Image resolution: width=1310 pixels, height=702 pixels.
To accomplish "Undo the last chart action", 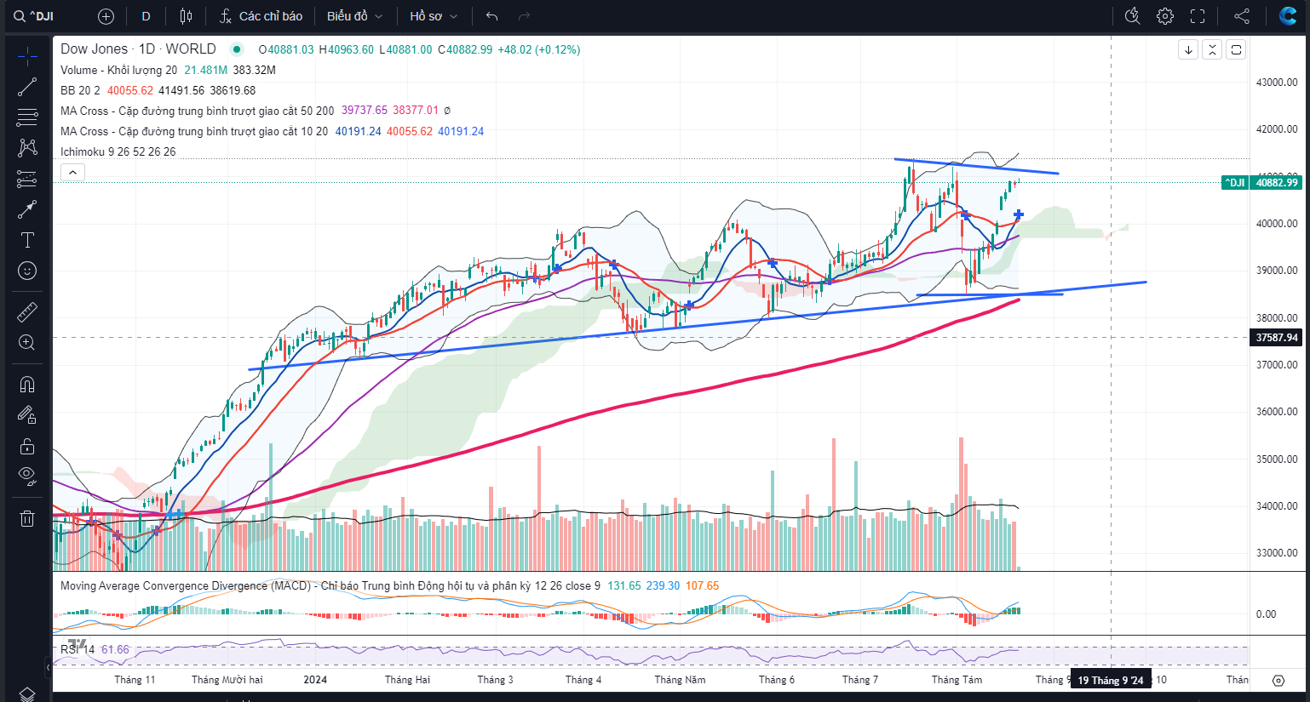I will 491,16.
